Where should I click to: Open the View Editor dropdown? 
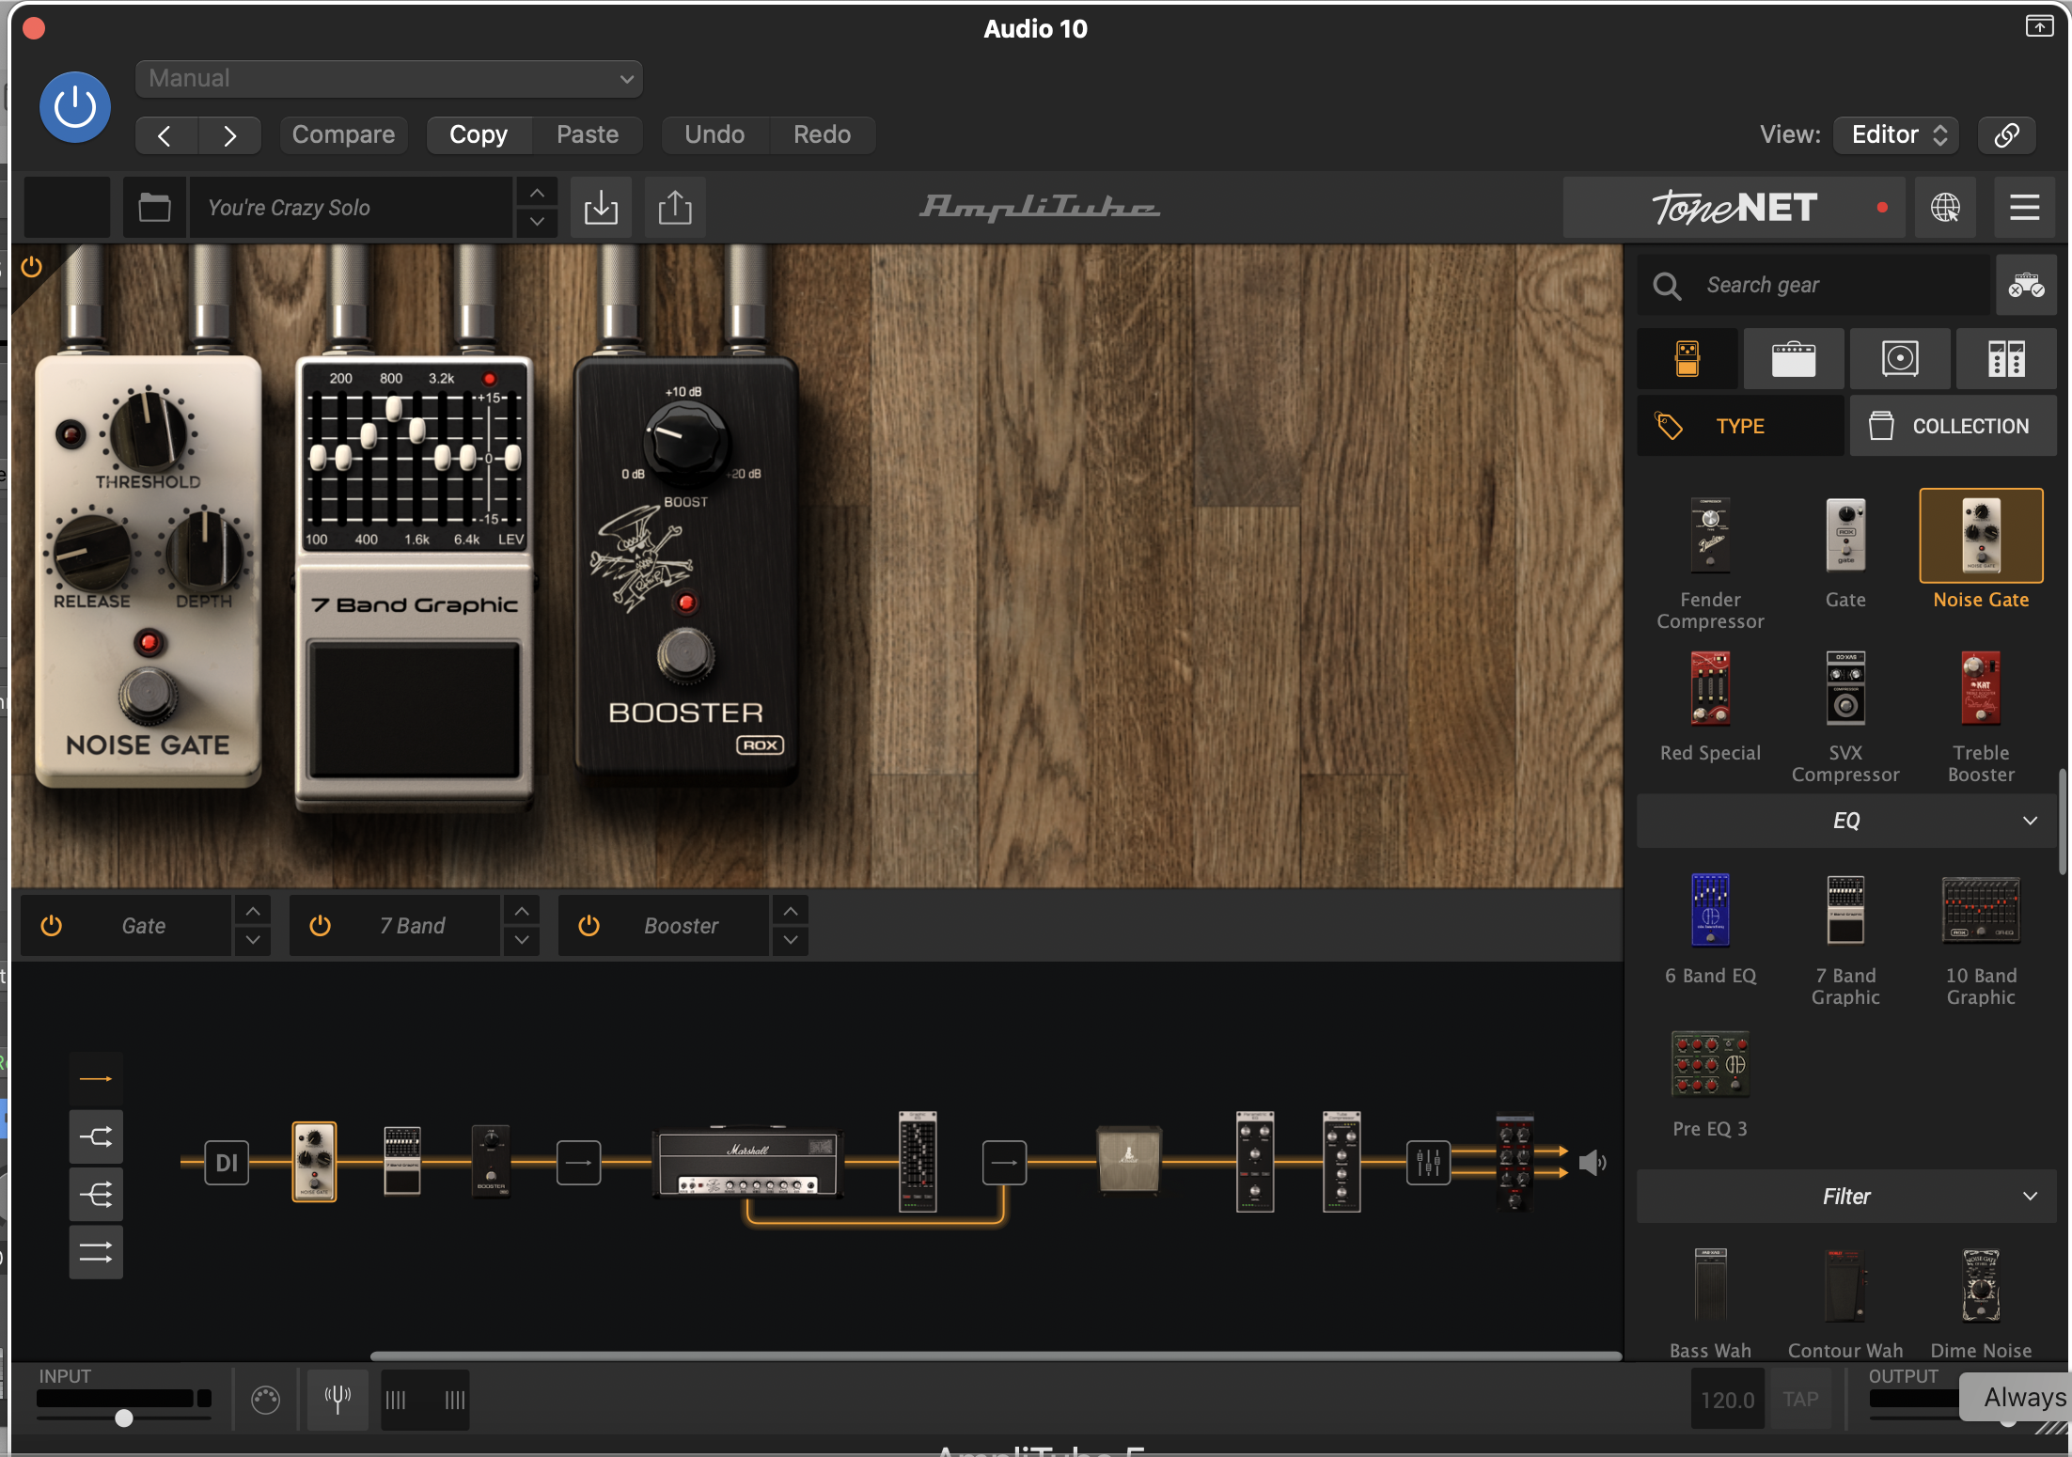coord(1896,135)
